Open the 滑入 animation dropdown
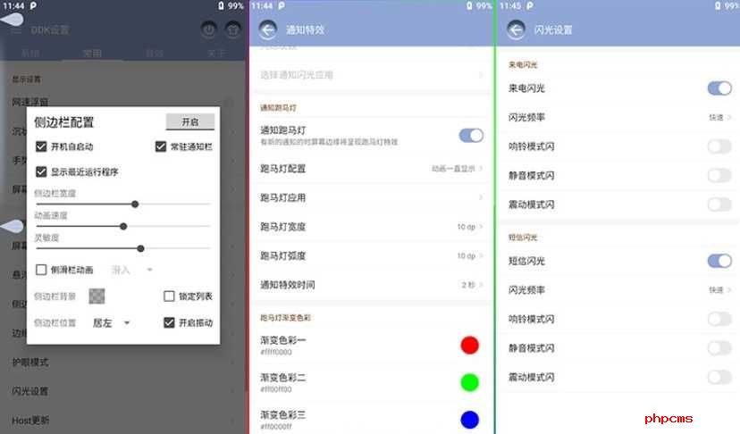This screenshot has height=434, width=740. pyautogui.click(x=131, y=270)
